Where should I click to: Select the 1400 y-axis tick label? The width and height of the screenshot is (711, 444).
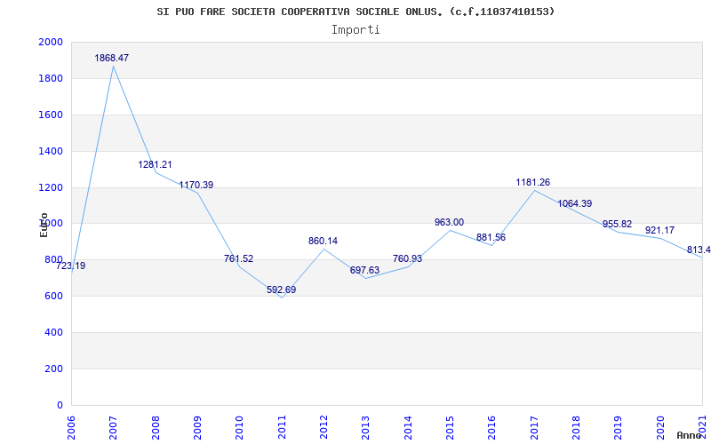(51, 151)
